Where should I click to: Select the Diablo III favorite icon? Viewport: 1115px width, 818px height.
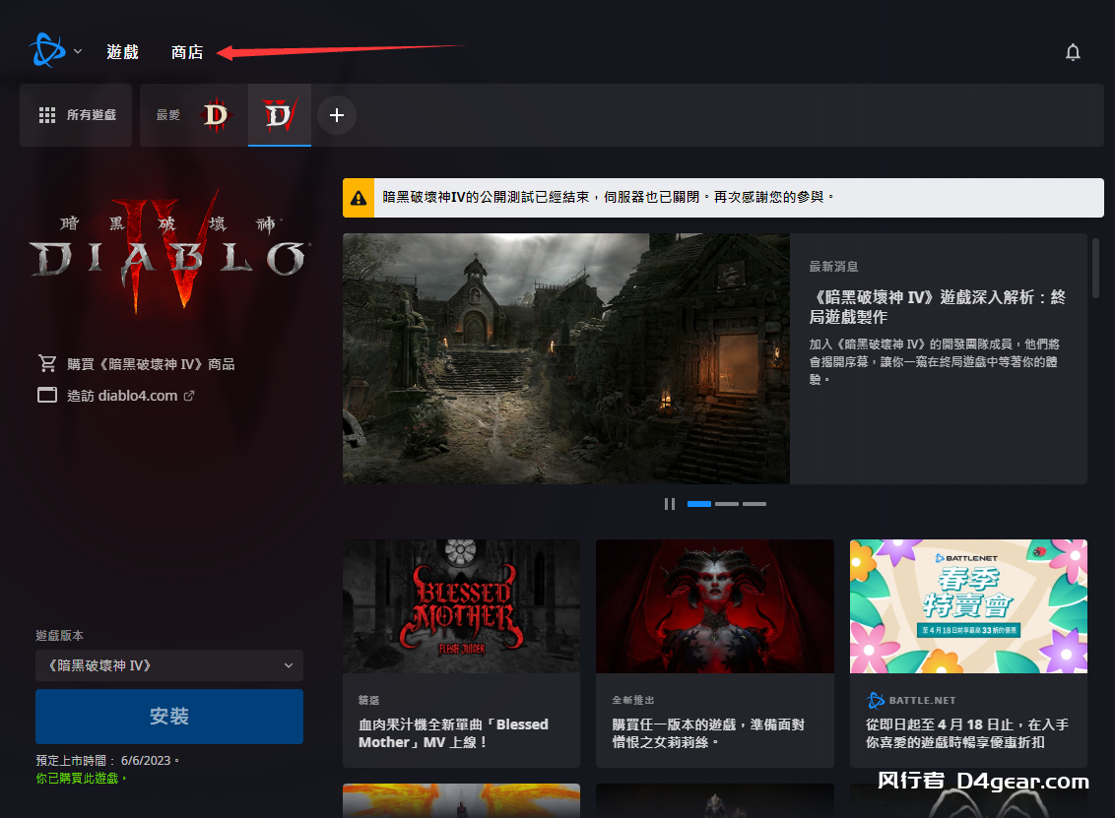(215, 115)
